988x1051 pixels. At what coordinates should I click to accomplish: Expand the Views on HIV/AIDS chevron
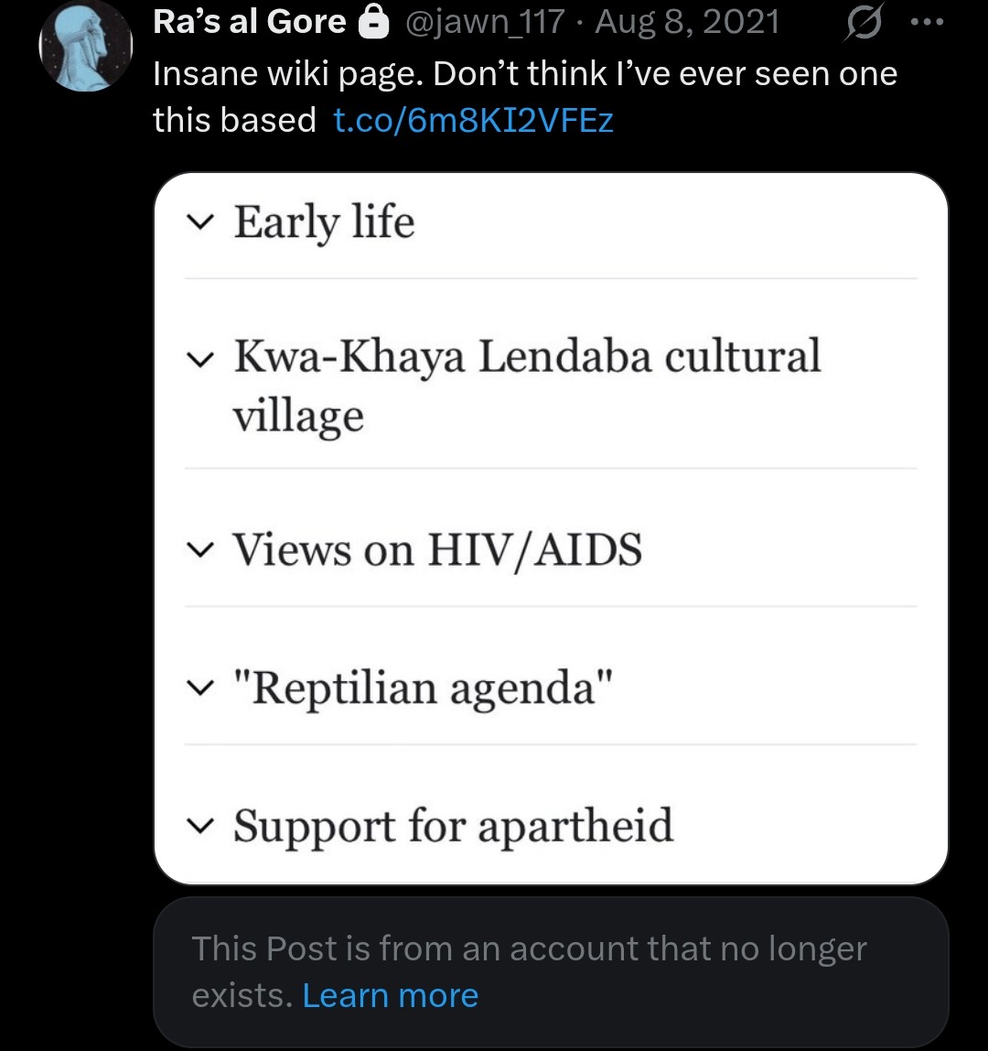click(199, 550)
